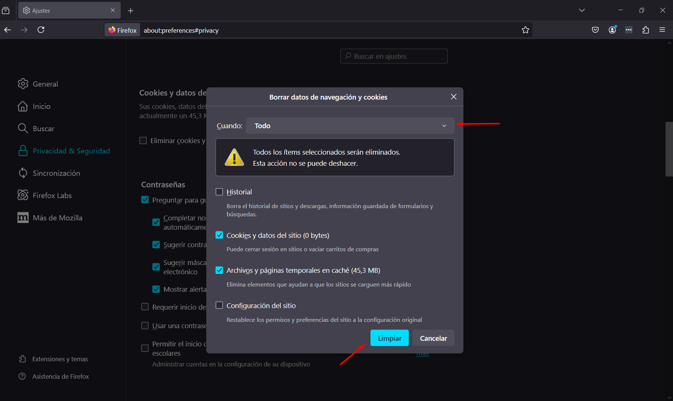Toggle the Mostrar alertas checkbox
Screen dimensions: 673x401
pos(156,289)
